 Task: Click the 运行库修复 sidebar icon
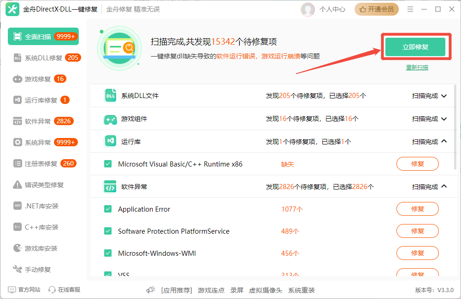tap(18, 100)
